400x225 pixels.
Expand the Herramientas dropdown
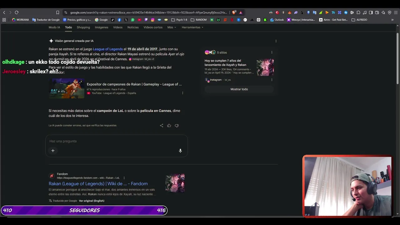(x=192, y=27)
